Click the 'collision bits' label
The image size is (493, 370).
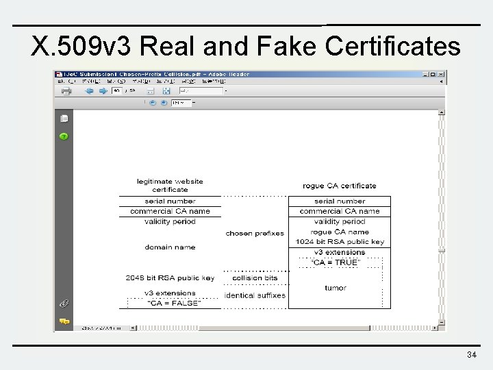(x=255, y=277)
